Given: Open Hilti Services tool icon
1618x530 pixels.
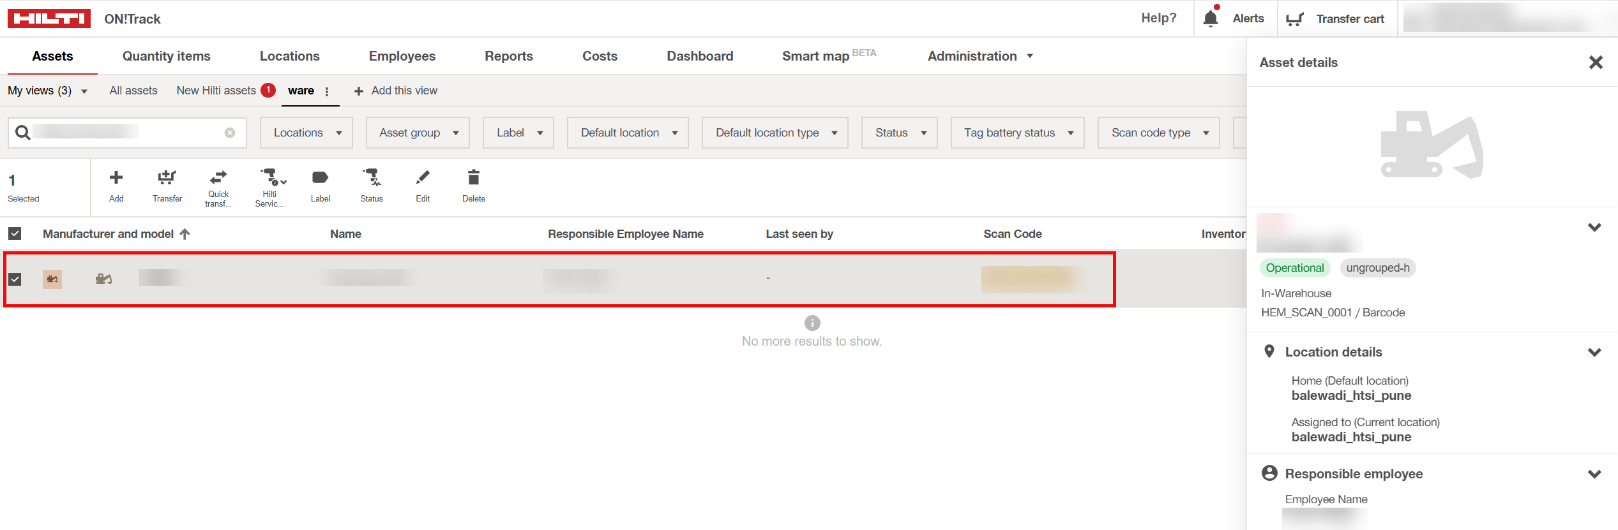Looking at the screenshot, I should 269,178.
